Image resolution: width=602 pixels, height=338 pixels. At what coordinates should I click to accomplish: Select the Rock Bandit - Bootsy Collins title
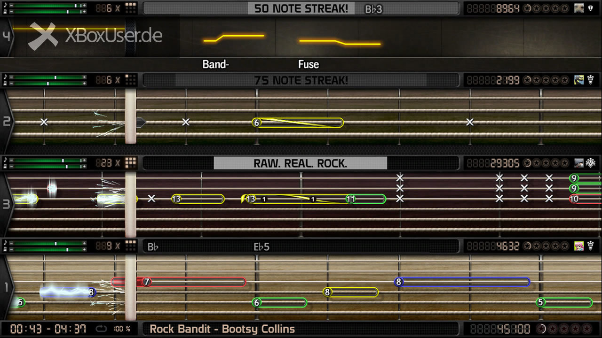pos(222,329)
